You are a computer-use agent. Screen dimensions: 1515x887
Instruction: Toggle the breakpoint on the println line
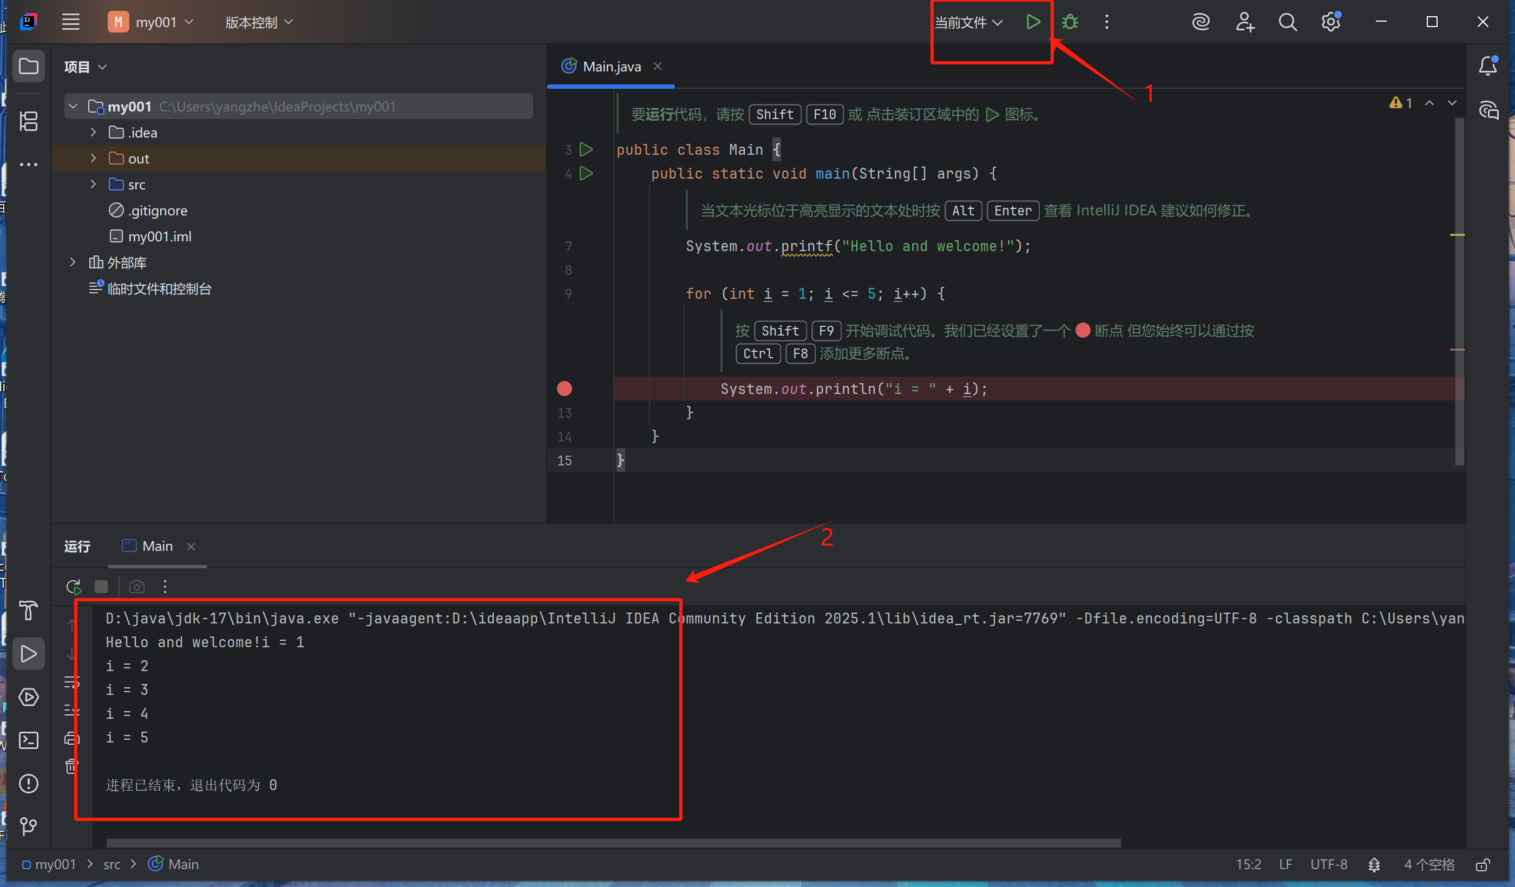(x=564, y=389)
